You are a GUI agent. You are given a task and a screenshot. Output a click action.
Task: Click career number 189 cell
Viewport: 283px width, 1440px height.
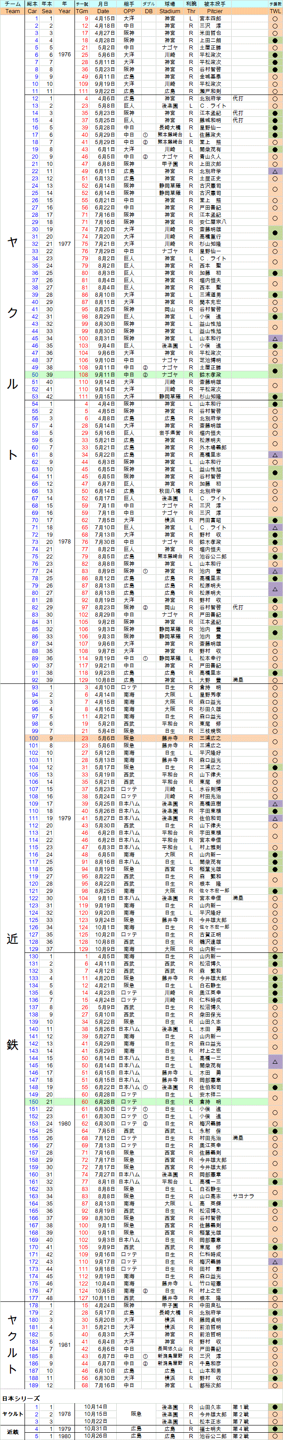click(x=32, y=1385)
